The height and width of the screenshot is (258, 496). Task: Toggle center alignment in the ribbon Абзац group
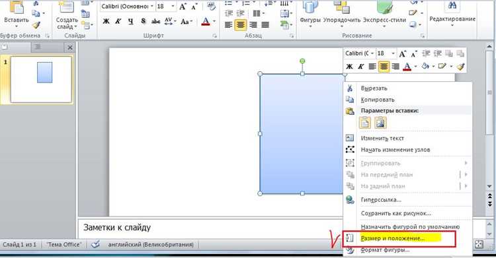(241, 25)
